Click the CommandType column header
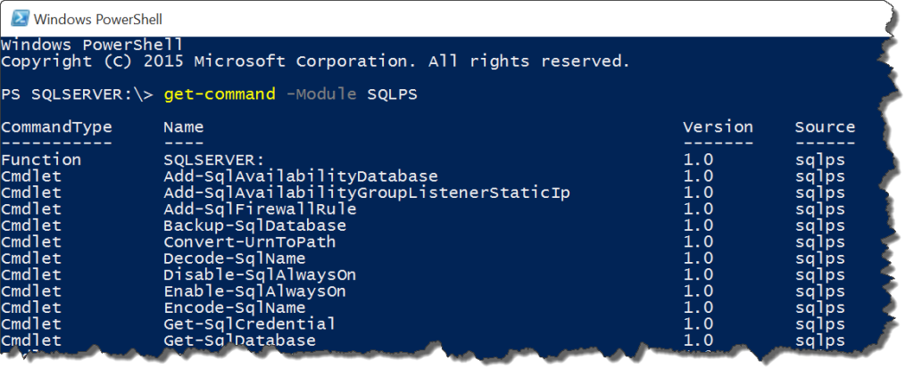 [x=56, y=127]
